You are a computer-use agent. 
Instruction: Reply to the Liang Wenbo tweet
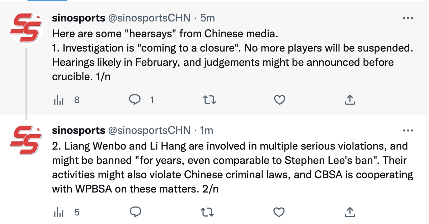(x=135, y=213)
